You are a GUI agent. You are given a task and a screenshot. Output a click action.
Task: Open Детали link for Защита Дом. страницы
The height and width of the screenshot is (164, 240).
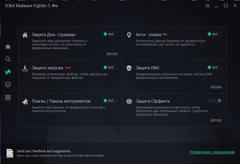click(x=112, y=53)
